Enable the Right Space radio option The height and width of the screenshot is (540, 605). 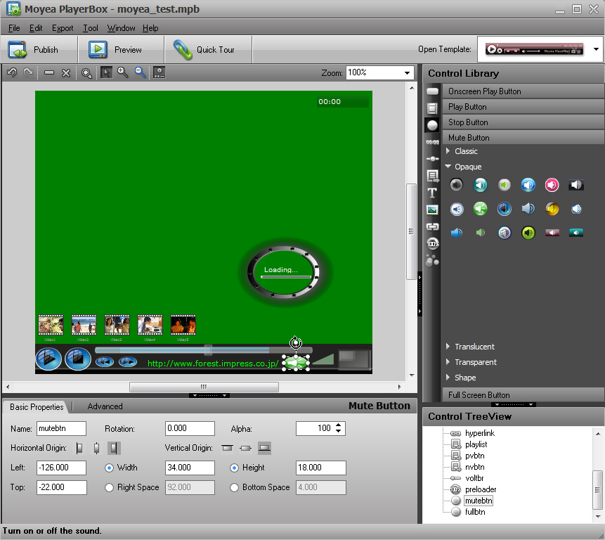tap(110, 487)
